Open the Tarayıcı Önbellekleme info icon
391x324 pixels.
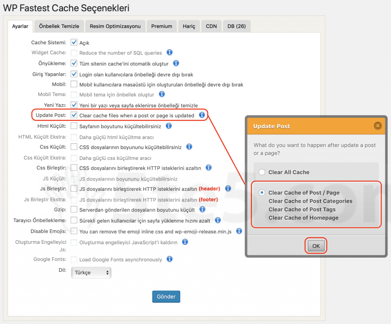(218, 220)
